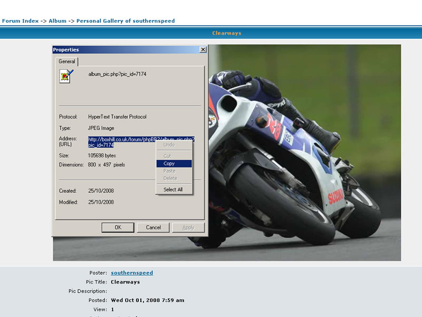
Task: Click the greyed-out Undo menu entry
Action: 169,145
